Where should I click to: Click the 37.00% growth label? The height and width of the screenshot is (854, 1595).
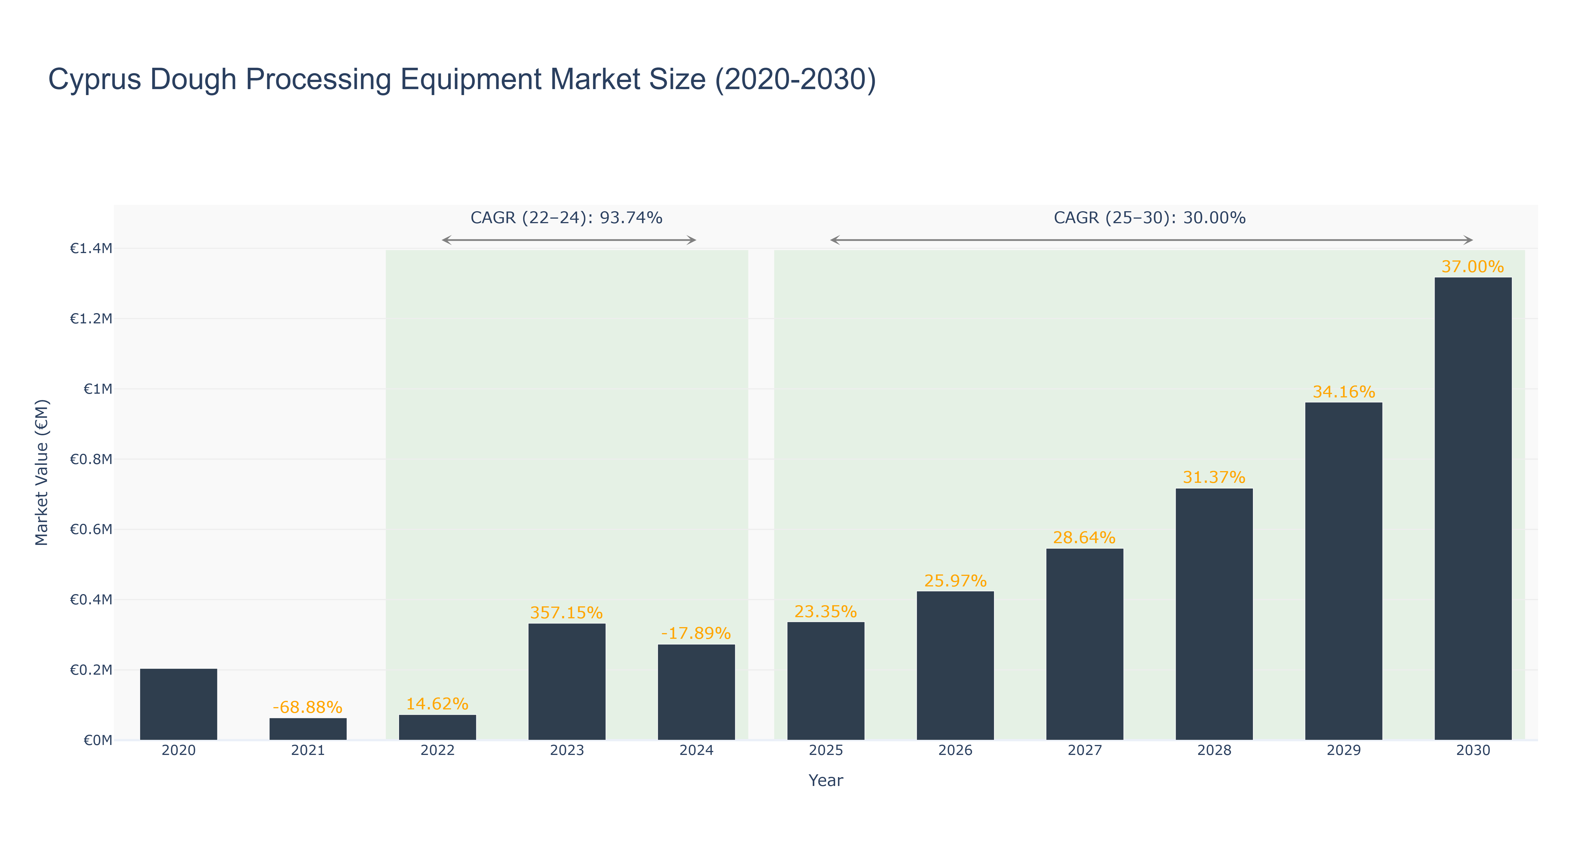[1473, 267]
